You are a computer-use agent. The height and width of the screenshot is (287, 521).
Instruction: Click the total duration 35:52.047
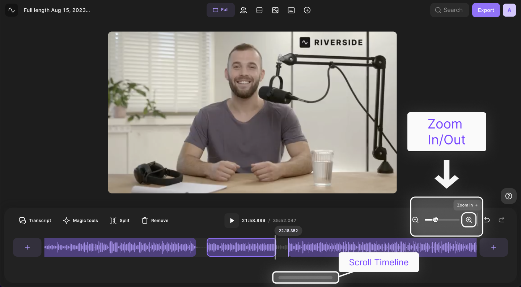point(285,221)
